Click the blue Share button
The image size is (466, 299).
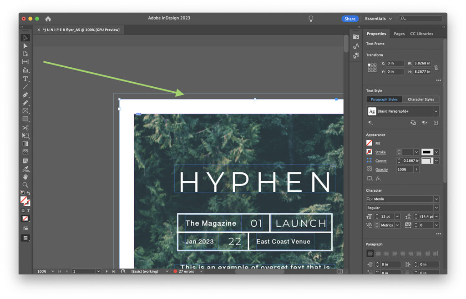click(349, 19)
